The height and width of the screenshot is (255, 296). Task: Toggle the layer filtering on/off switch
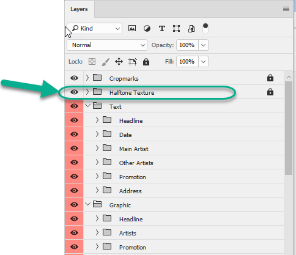(205, 29)
